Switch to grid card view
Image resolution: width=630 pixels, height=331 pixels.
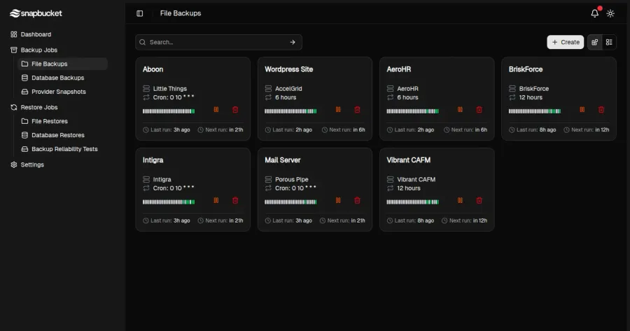pos(594,42)
